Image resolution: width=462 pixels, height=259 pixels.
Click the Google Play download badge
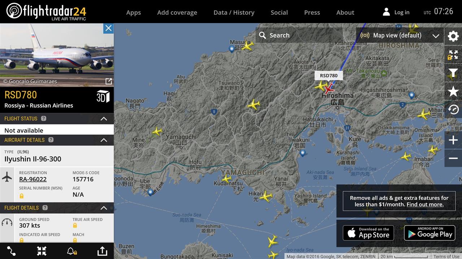pos(430,233)
